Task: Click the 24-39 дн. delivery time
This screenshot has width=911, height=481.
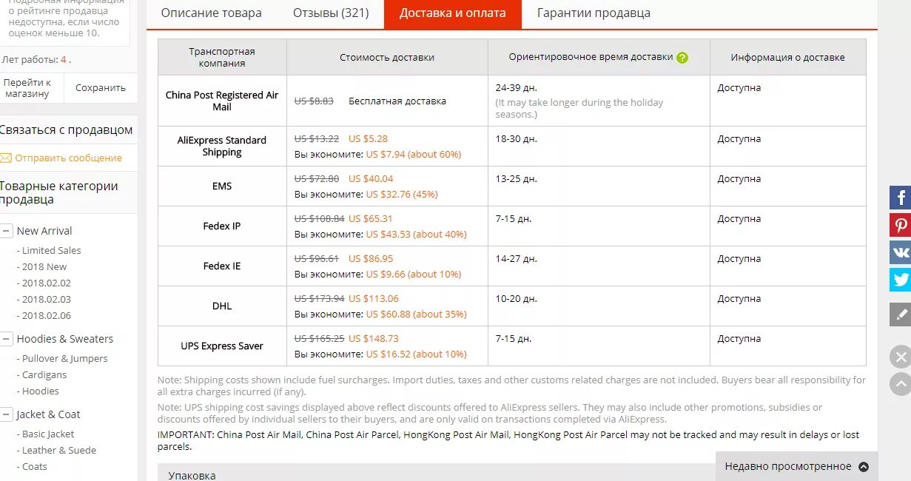Action: [517, 87]
